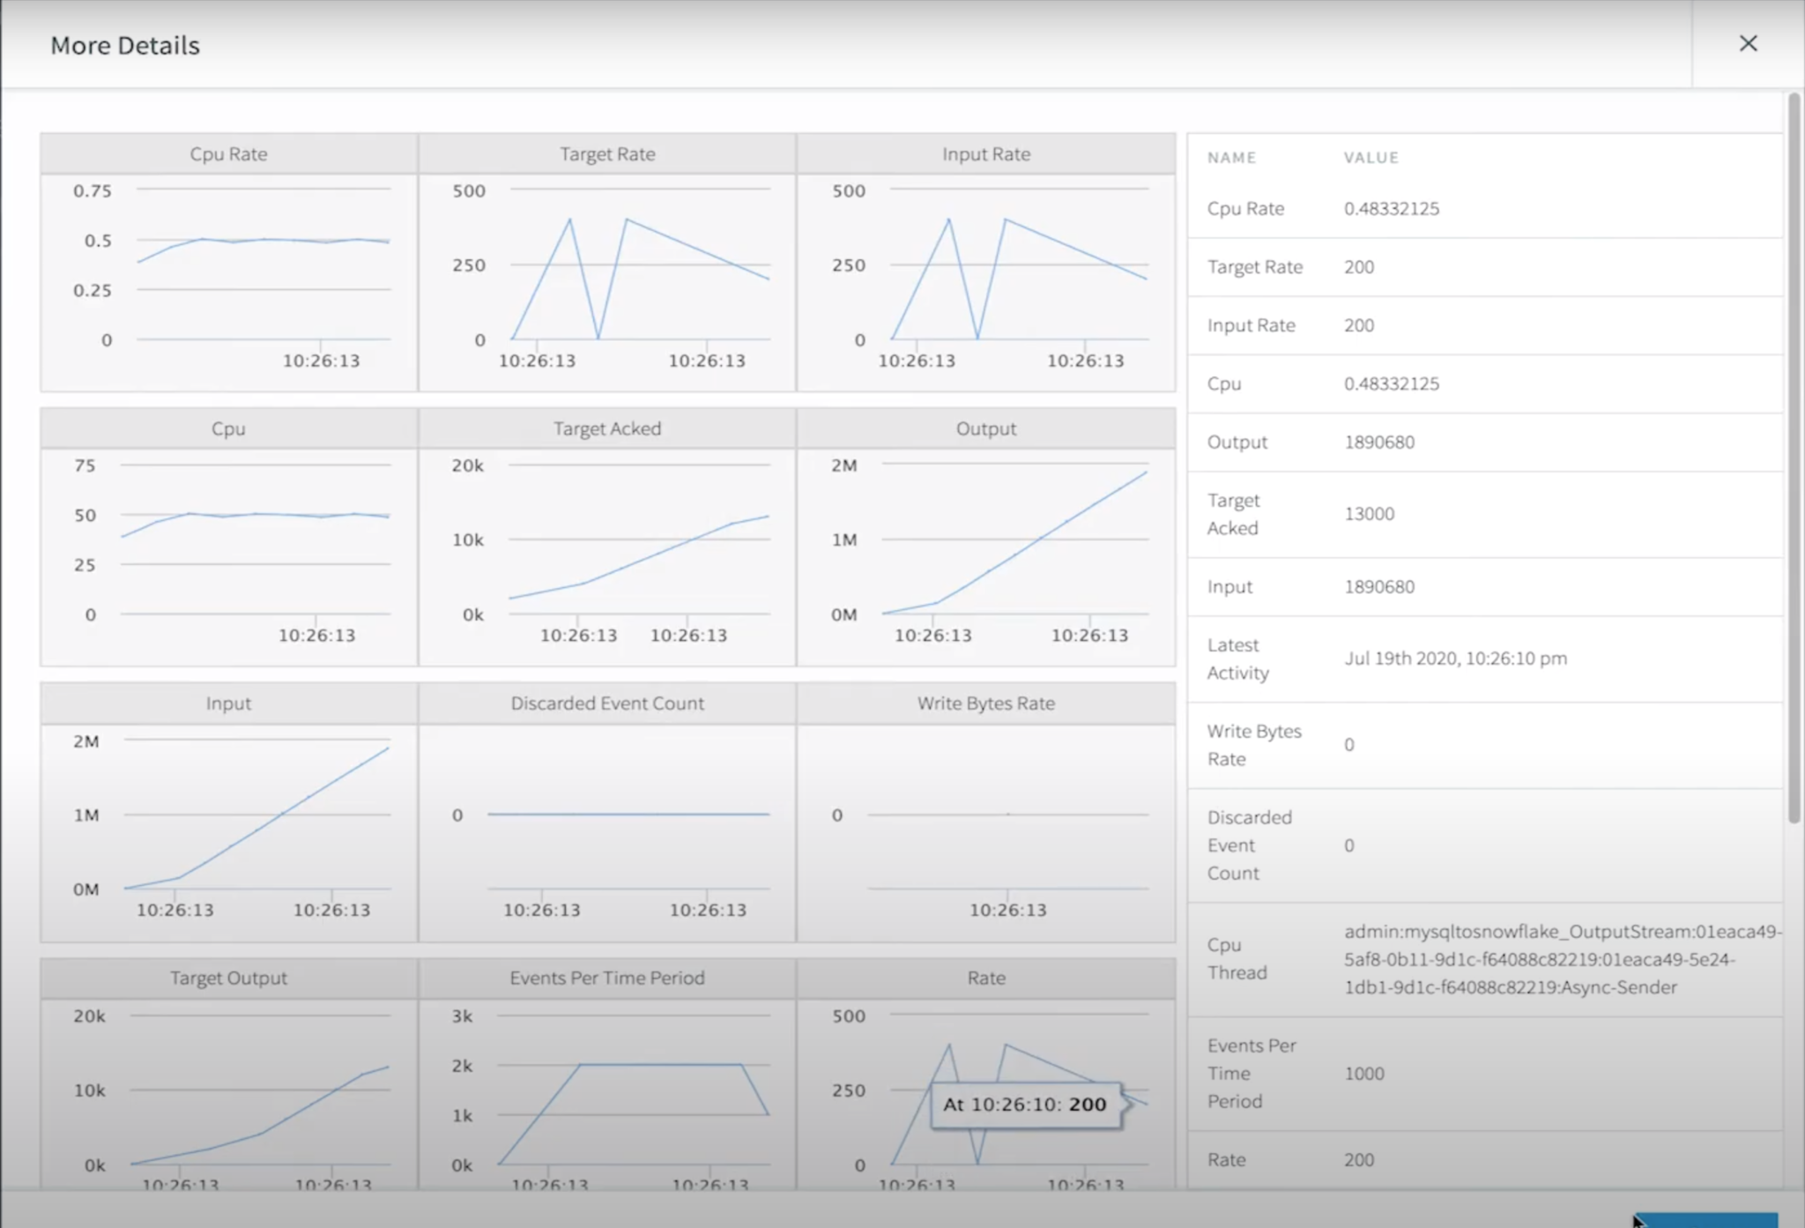Click the VALUE column header
This screenshot has height=1228, width=1805.
click(1371, 157)
